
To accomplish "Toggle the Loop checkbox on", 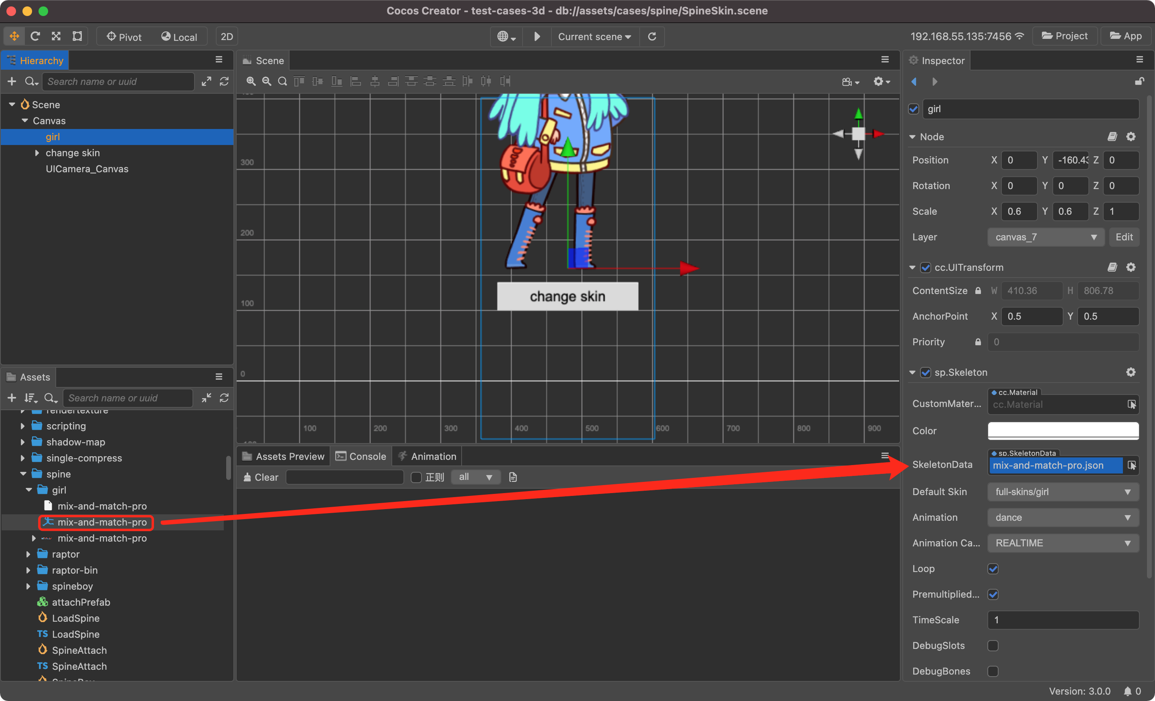I will pyautogui.click(x=993, y=568).
